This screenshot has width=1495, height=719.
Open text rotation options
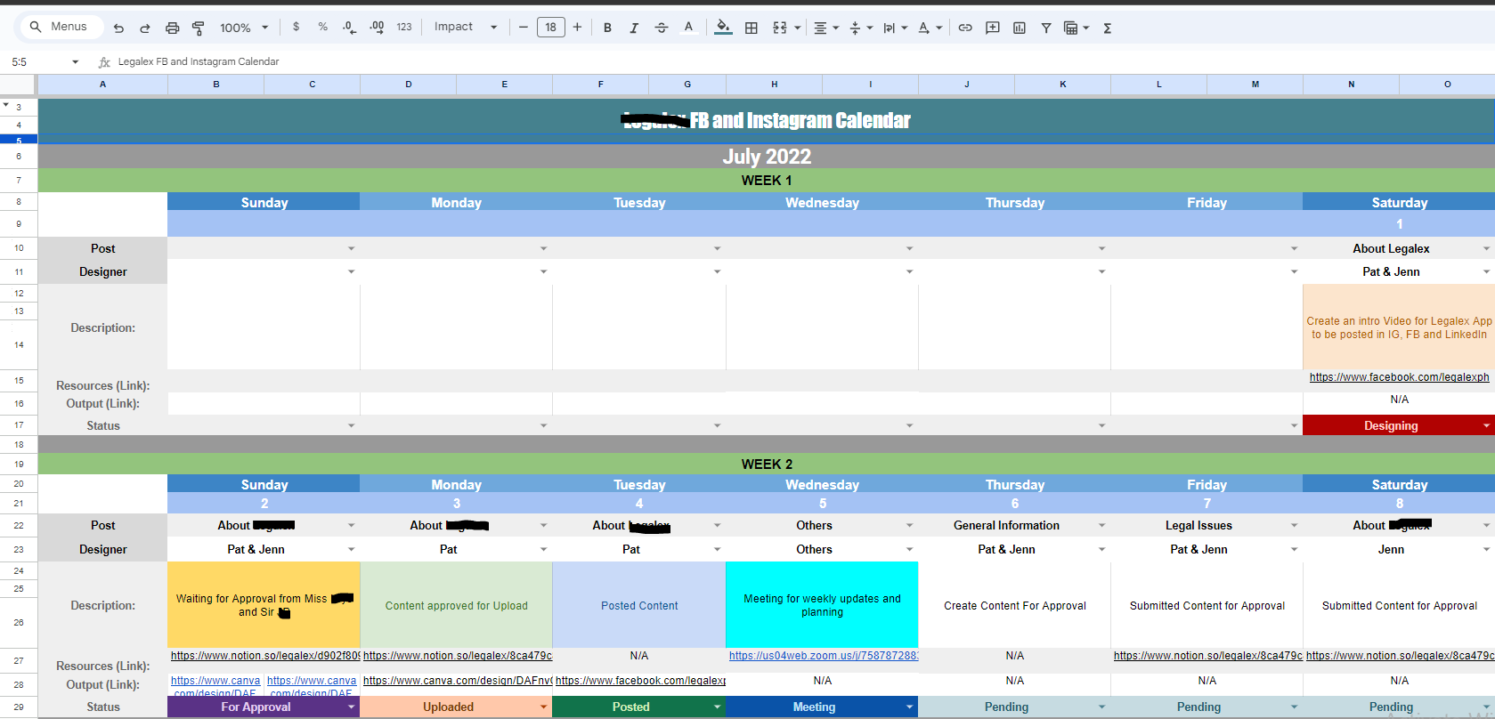(x=929, y=28)
